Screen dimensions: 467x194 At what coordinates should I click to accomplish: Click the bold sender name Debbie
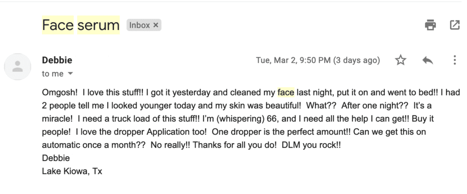click(x=57, y=60)
